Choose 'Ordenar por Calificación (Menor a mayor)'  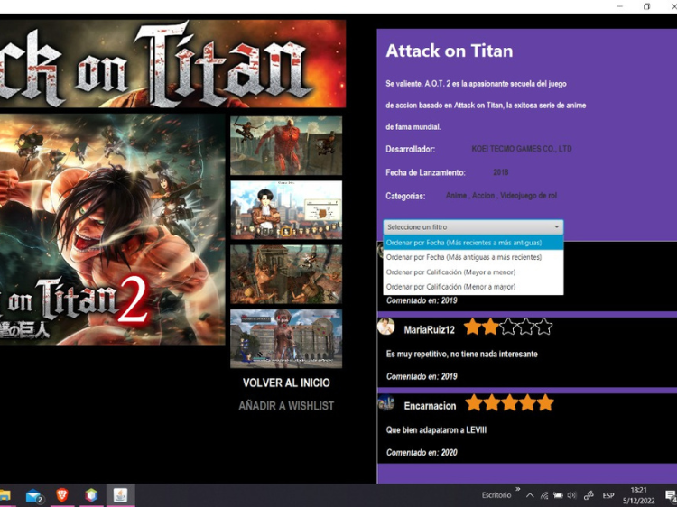pyautogui.click(x=473, y=287)
